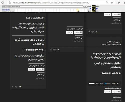
Task: Add this page to favorites with the star
Action: click(112, 2)
